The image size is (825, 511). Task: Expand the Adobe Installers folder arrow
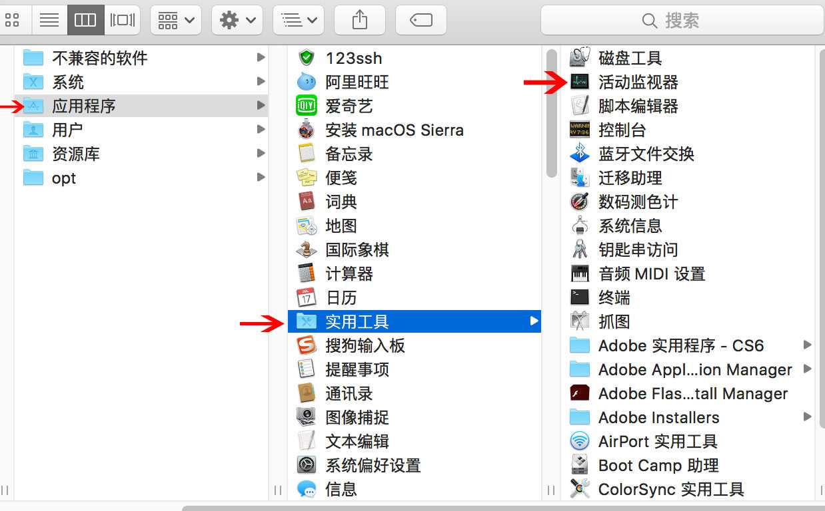807,417
